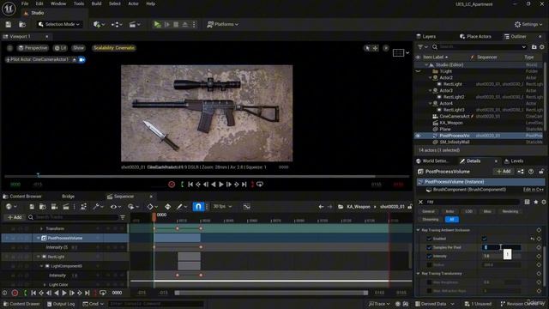Open the Window menu
549x309 pixels.
click(x=58, y=3)
